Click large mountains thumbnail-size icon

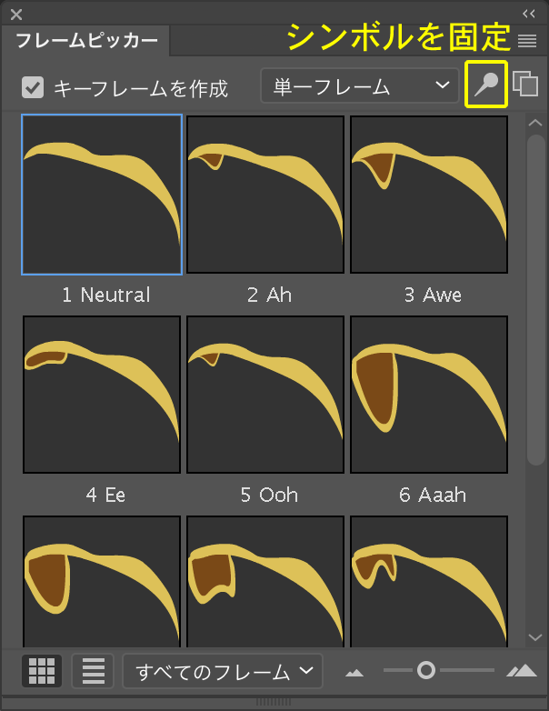pyautogui.click(x=522, y=670)
